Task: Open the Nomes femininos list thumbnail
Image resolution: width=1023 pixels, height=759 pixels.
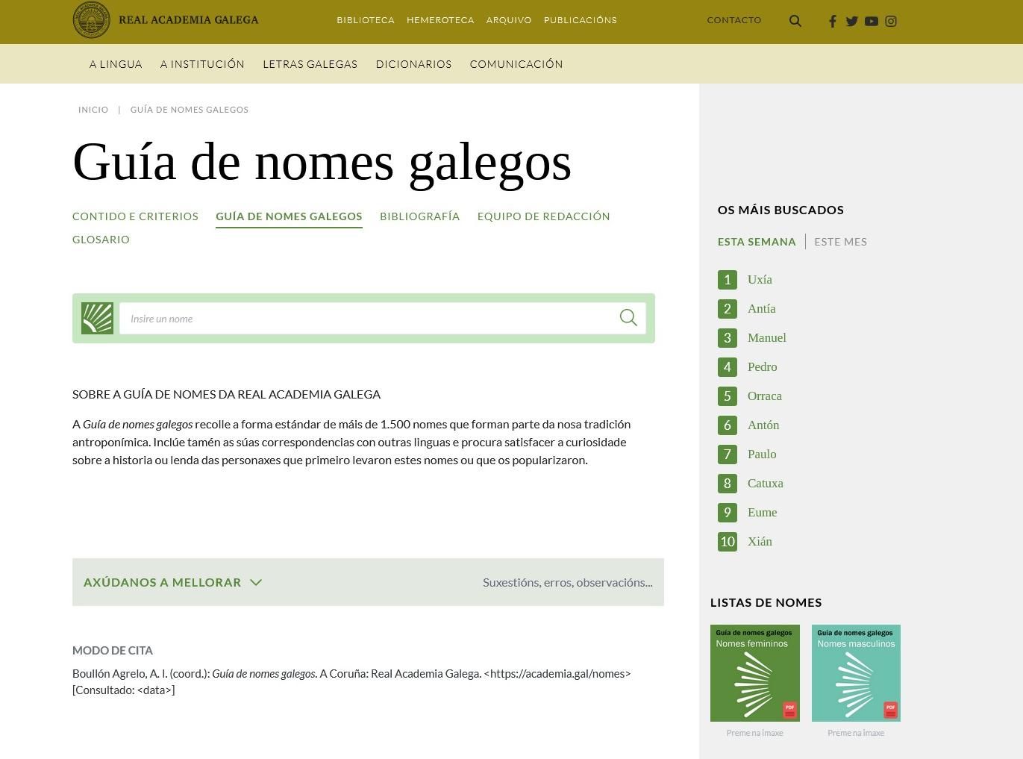Action: click(755, 673)
